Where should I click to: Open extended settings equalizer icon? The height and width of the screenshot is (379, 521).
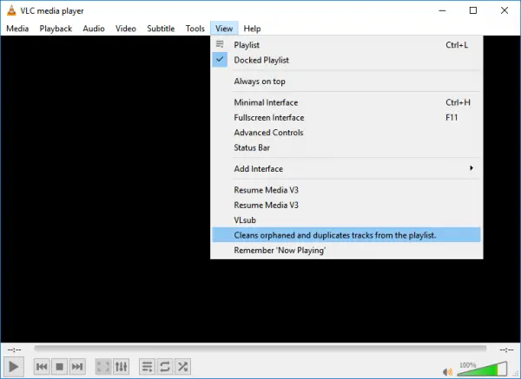pyautogui.click(x=121, y=367)
